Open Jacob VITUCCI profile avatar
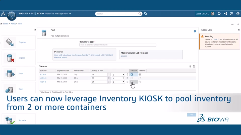The height and width of the screenshot is (135, 241). [x=213, y=13]
